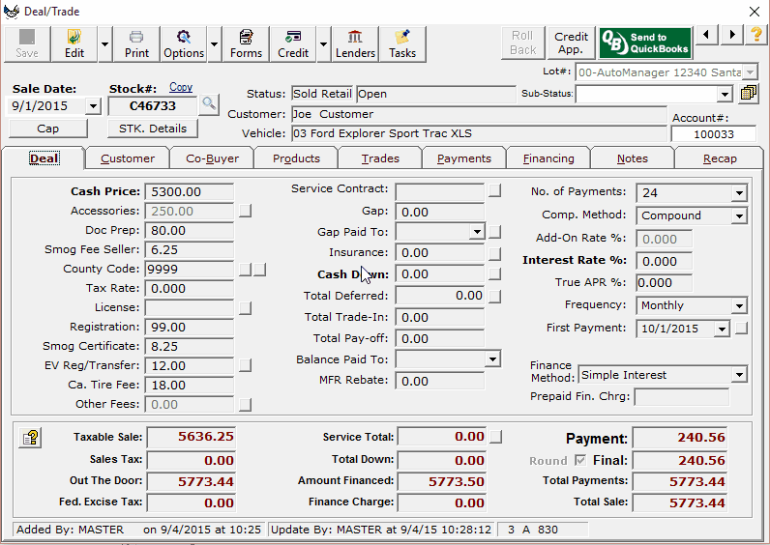Viewport: 770px width, 545px height.
Task: Click the Forms toolbar icon
Action: 246,43
